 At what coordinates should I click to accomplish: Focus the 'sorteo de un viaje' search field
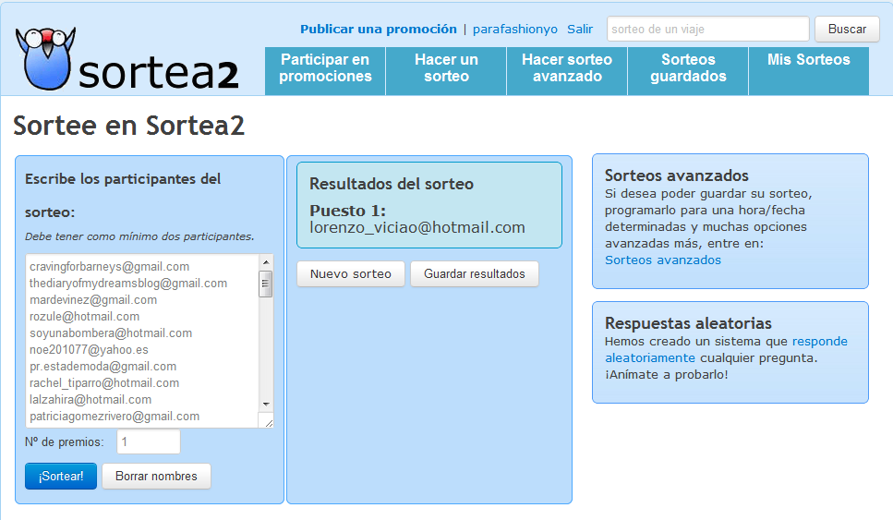coord(707,29)
